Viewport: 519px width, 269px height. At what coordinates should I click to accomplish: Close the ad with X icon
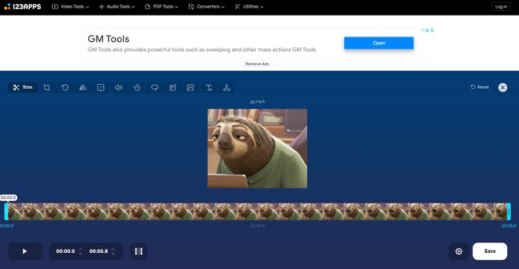pyautogui.click(x=432, y=30)
